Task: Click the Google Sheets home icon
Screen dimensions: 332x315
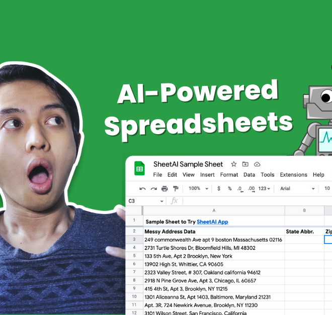Action: 139,169
